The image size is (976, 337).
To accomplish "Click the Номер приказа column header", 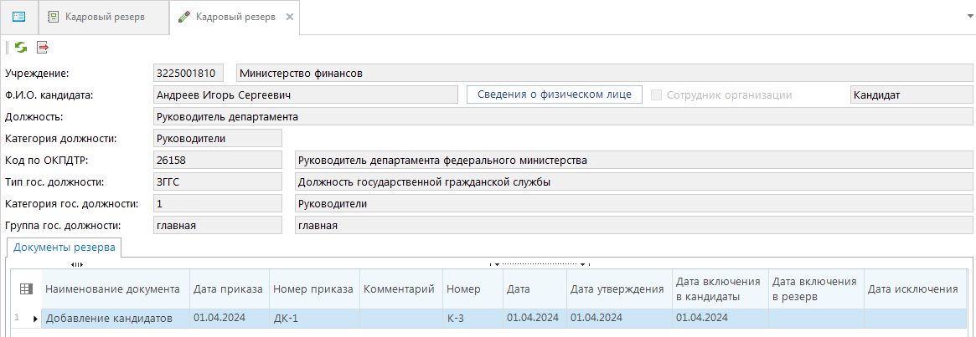I will pyautogui.click(x=310, y=289).
